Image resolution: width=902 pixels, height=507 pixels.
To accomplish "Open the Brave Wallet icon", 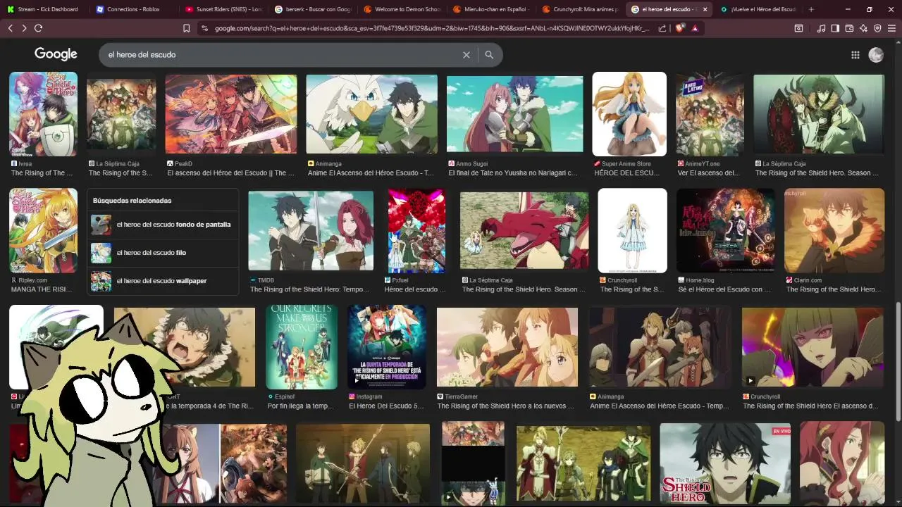I will [x=849, y=28].
